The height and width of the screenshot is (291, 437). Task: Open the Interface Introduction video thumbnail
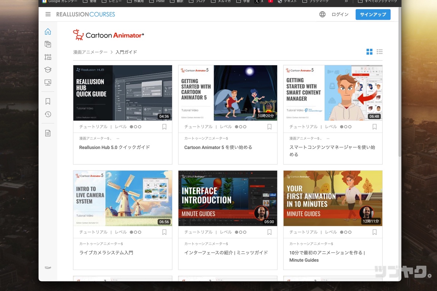tap(228, 198)
